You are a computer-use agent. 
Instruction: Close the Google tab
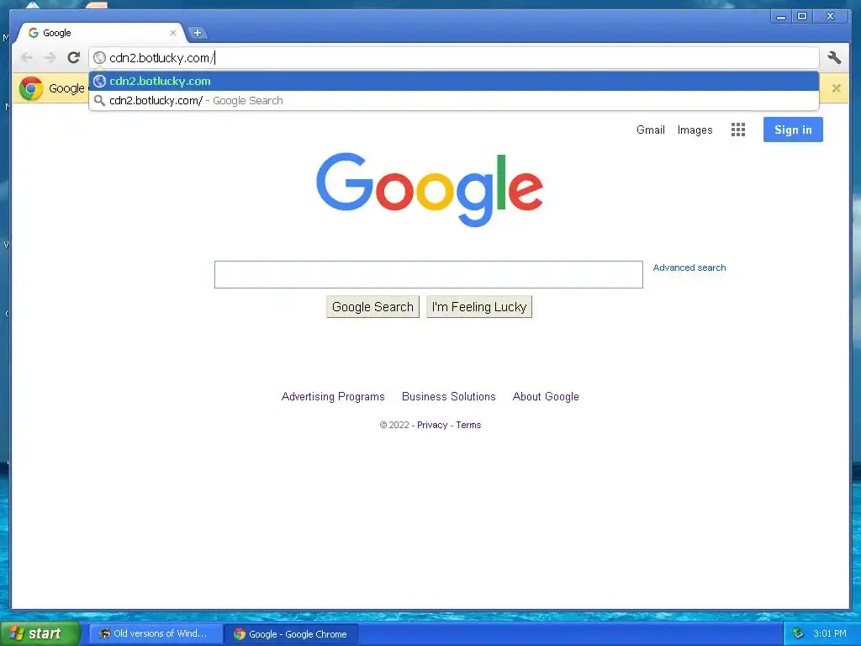[173, 33]
